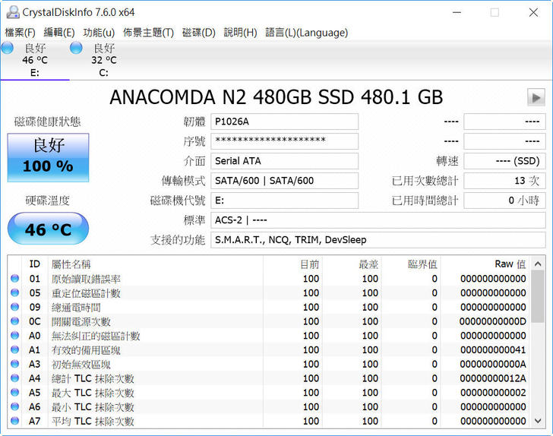
Task: Click the firmware field showing P1026A
Action: tap(284, 122)
